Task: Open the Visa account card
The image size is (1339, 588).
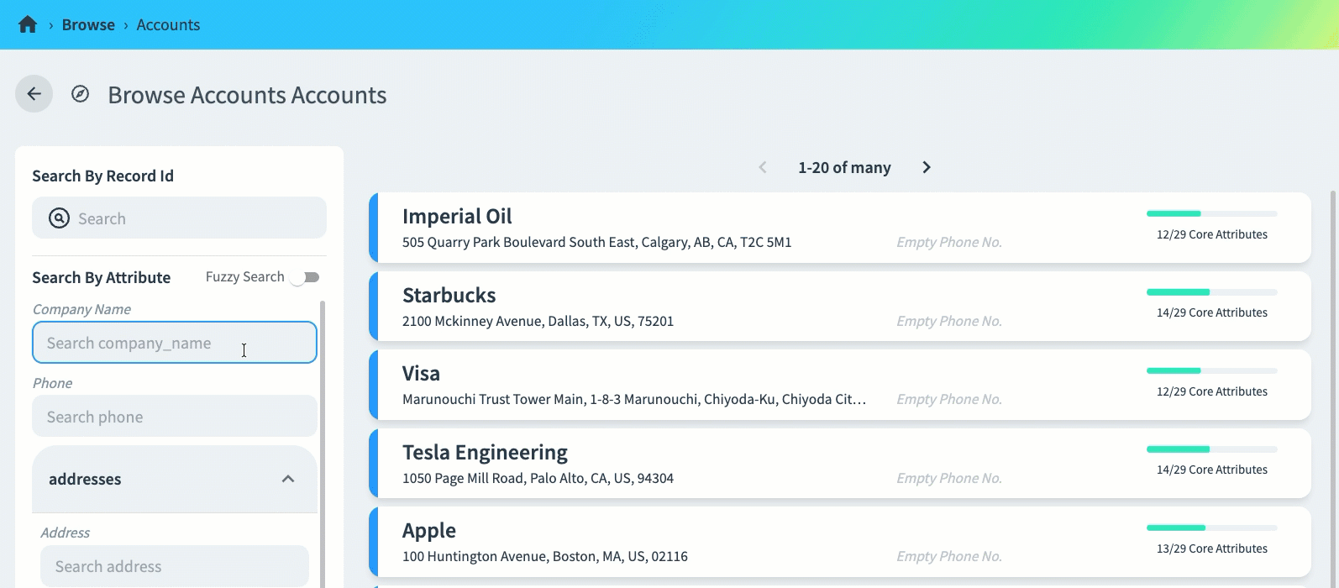Action: (x=840, y=385)
